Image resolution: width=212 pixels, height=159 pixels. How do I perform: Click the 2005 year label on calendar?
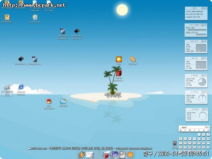[206, 127]
